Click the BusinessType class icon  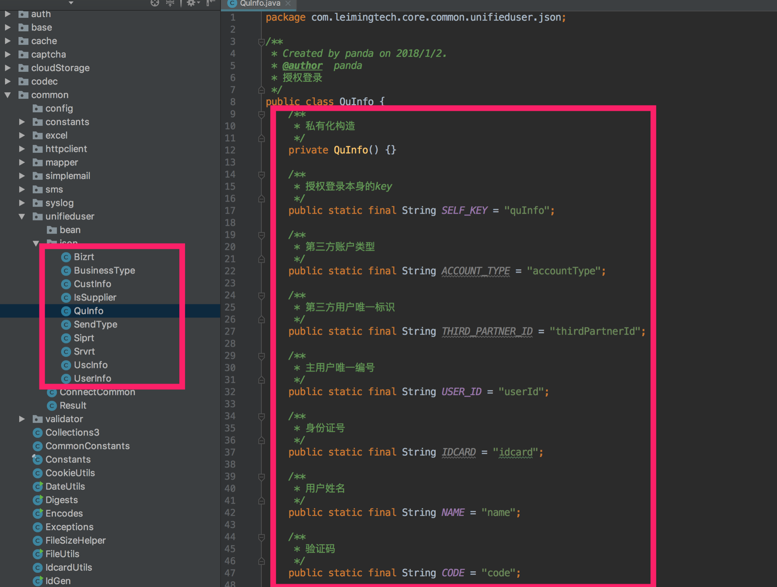(x=66, y=271)
